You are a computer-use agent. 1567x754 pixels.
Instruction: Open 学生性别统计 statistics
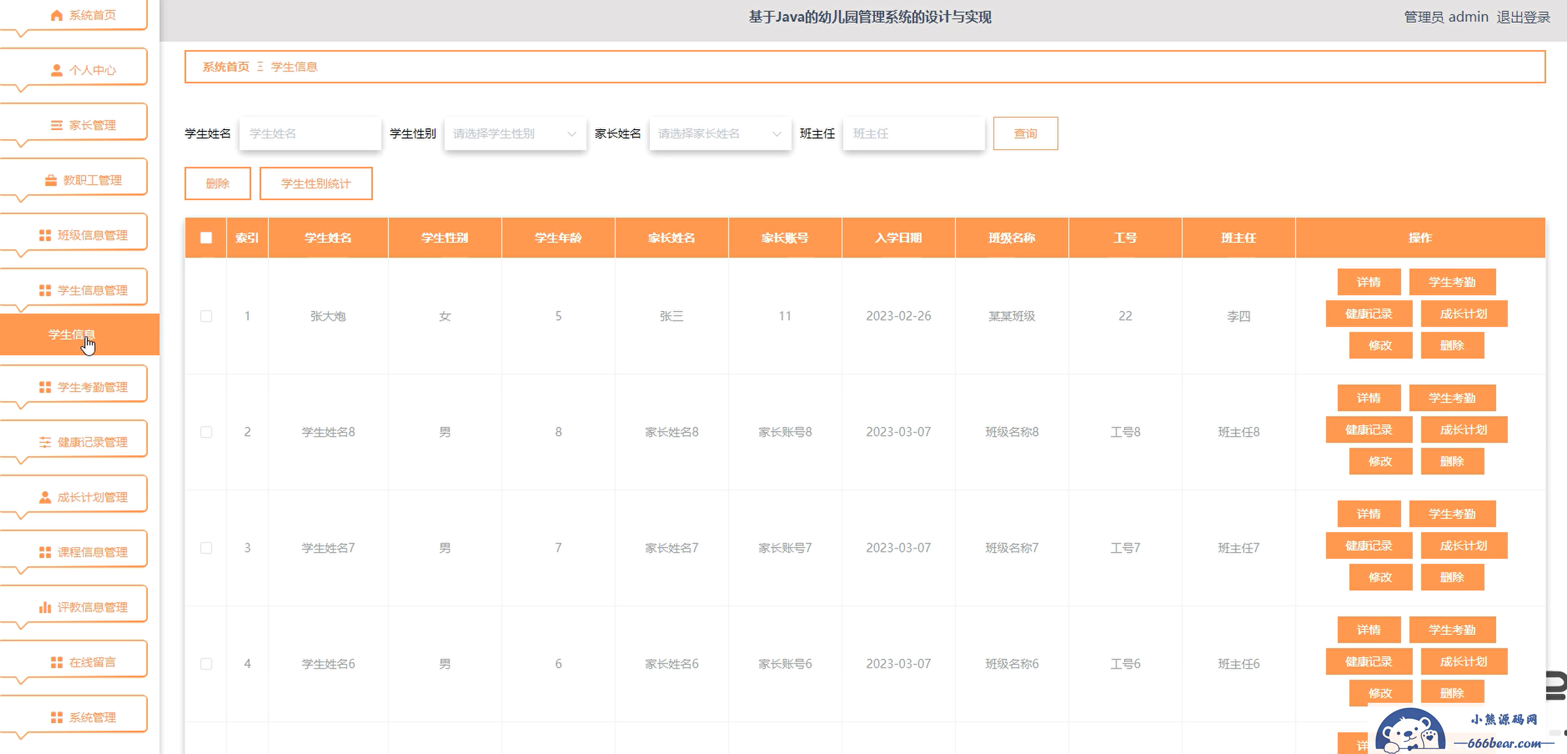pyautogui.click(x=316, y=184)
